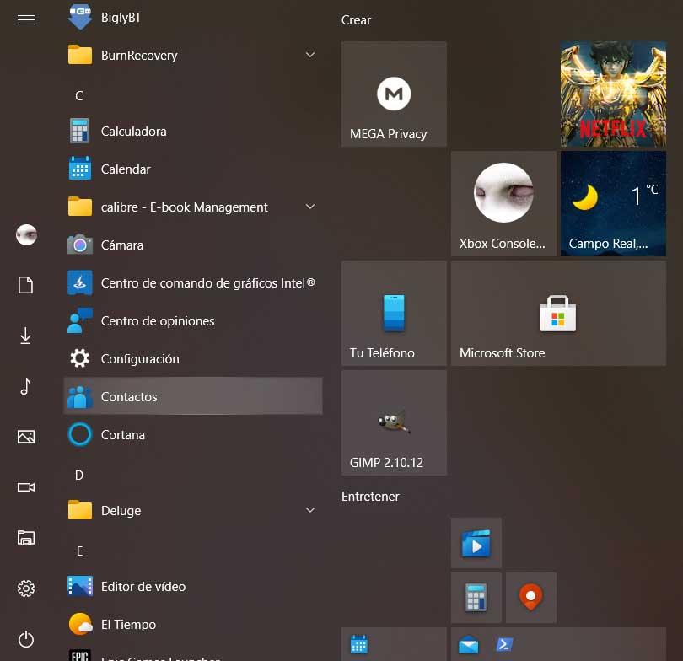
Task: Open the Calendar app in the list
Action: coord(193,169)
